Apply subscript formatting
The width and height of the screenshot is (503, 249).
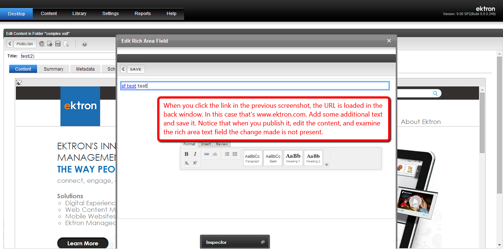click(186, 163)
